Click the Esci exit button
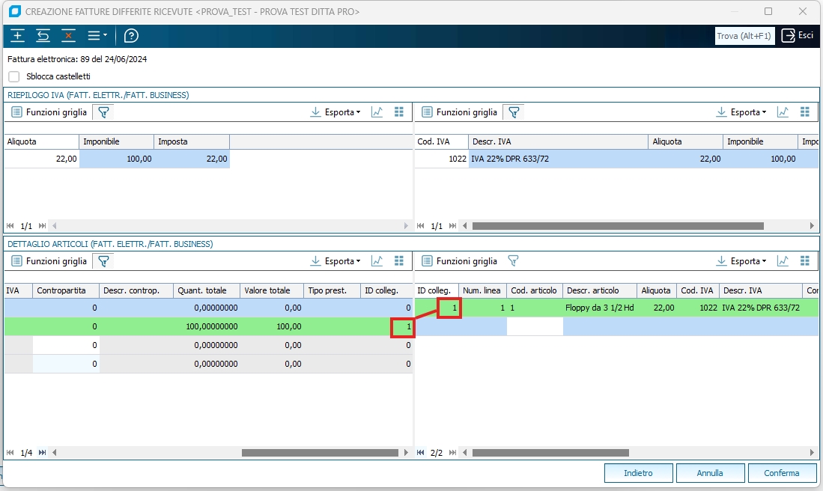The width and height of the screenshot is (823, 491). point(798,36)
